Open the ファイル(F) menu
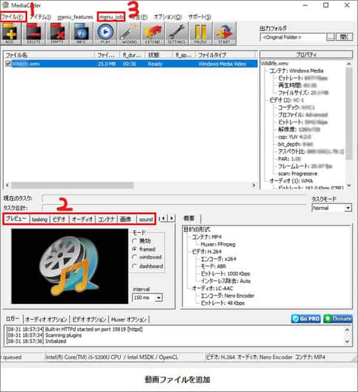This screenshot has height=392, width=358. [13, 17]
